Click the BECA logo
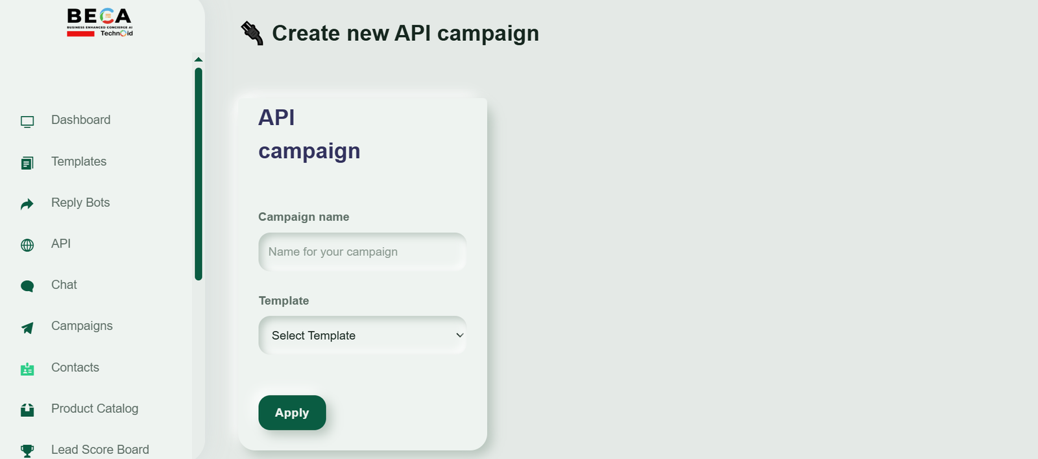Image resolution: width=1038 pixels, height=459 pixels. 100,22
